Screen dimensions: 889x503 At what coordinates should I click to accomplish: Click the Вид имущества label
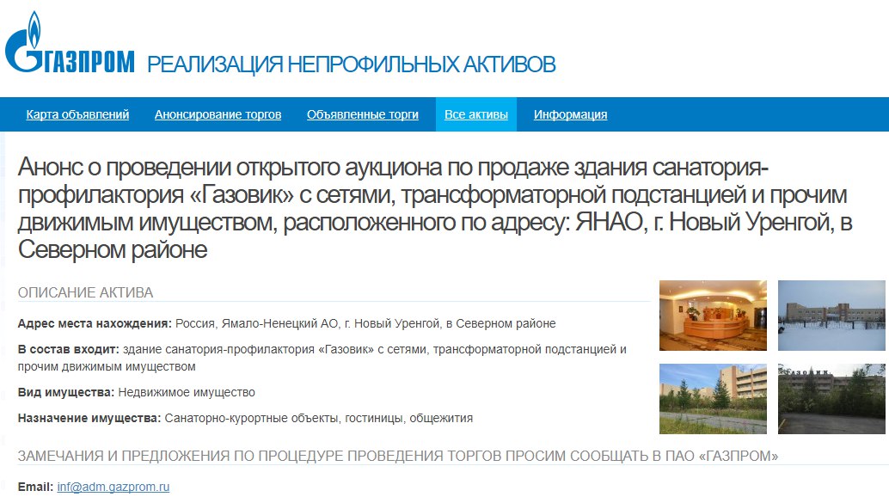point(66,392)
